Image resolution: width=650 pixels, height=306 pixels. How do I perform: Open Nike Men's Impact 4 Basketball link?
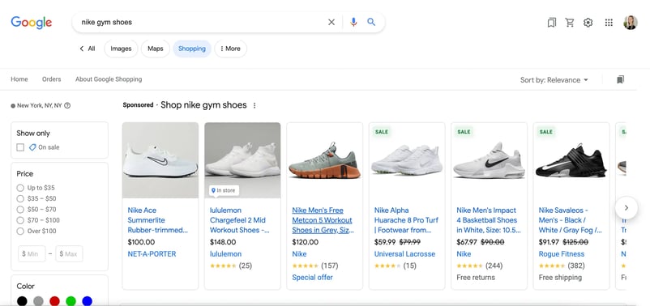click(x=489, y=220)
